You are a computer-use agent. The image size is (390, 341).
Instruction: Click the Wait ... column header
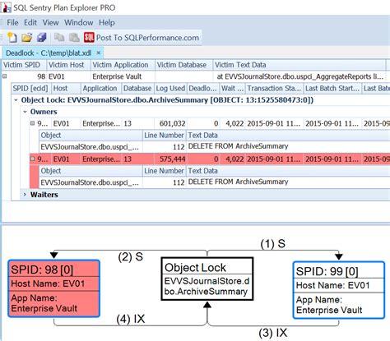coord(232,89)
